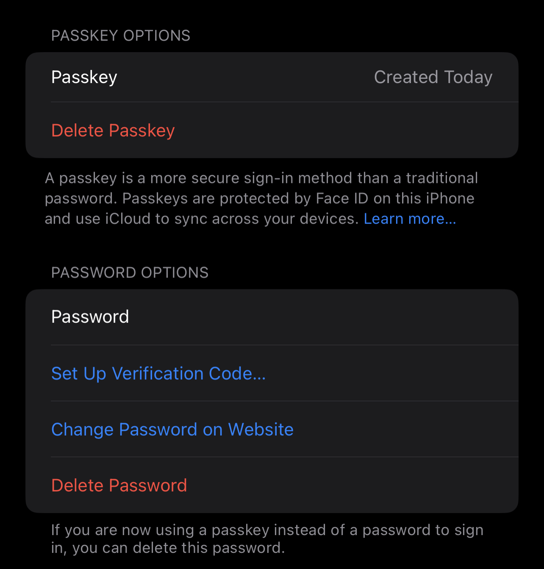544x569 pixels.
Task: Tap the Created Today passkey value
Action: click(433, 77)
